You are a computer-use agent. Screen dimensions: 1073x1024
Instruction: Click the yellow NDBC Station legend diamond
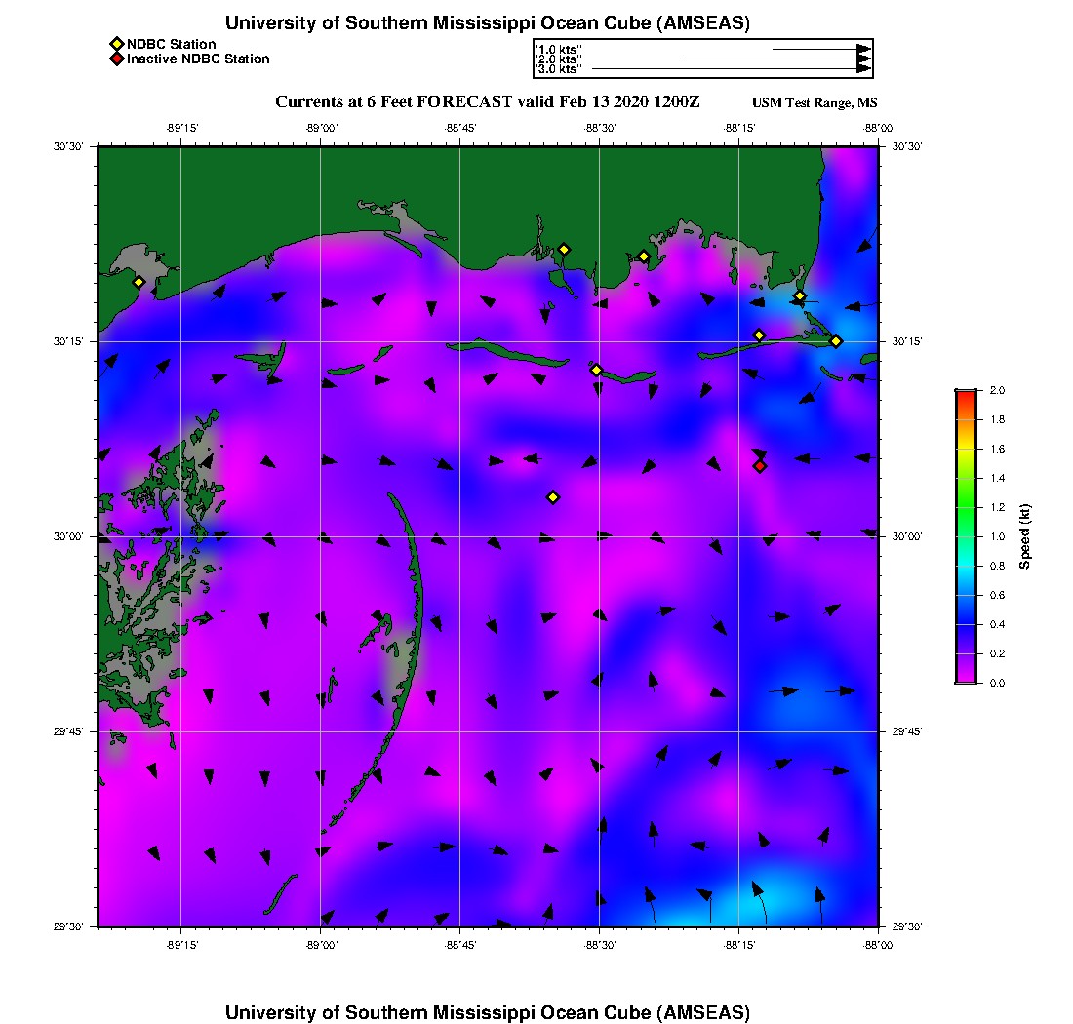pos(116,44)
